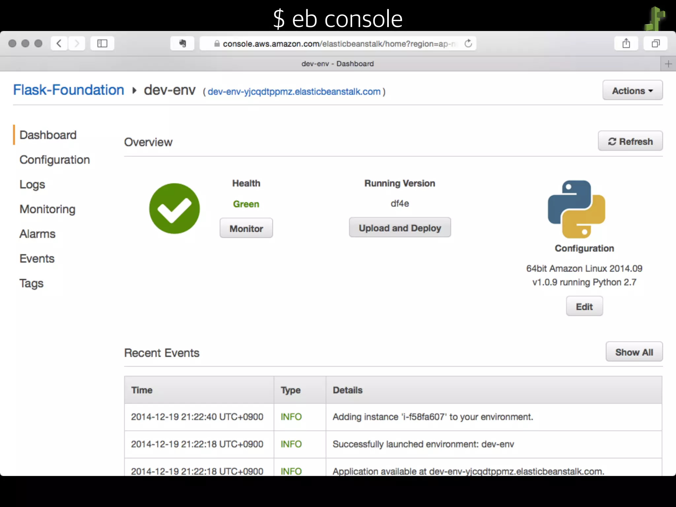676x507 pixels.
Task: Click Safari forward arrow
Action: (77, 44)
